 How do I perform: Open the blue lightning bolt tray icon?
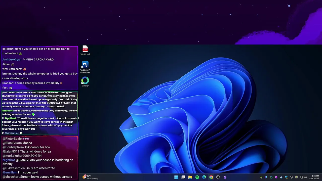(266, 177)
